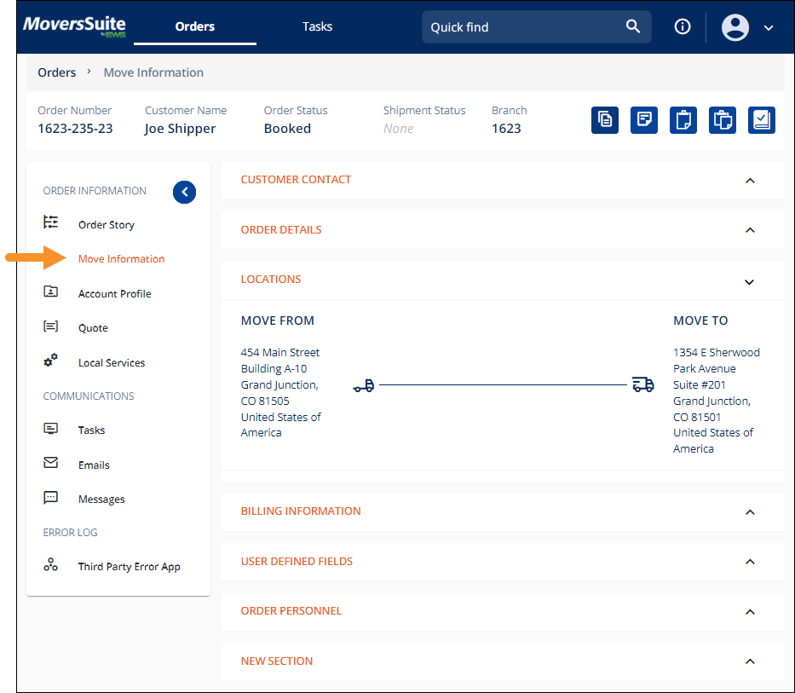Screen dimensions: 795x693
Task: Expand the Customer Contact section
Action: pyautogui.click(x=750, y=181)
